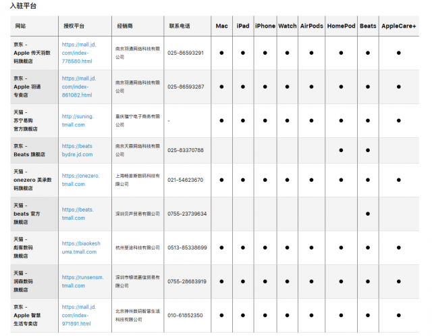Click the iPad column header

pyautogui.click(x=243, y=26)
